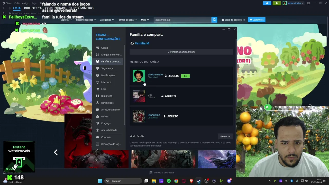Open the Windows Start menu
This screenshot has width=329, height=185.
coord(100,181)
